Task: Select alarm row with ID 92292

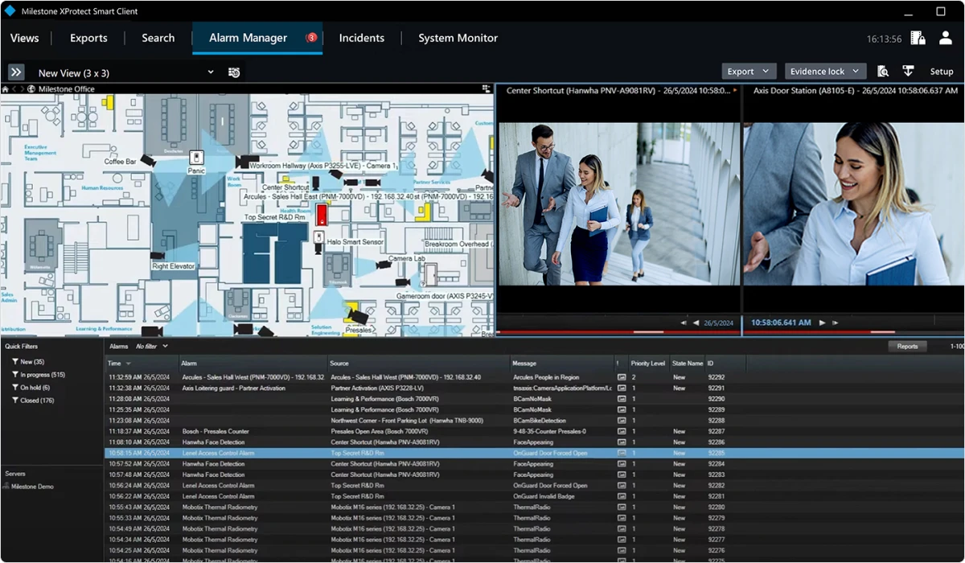Action: 535,377
